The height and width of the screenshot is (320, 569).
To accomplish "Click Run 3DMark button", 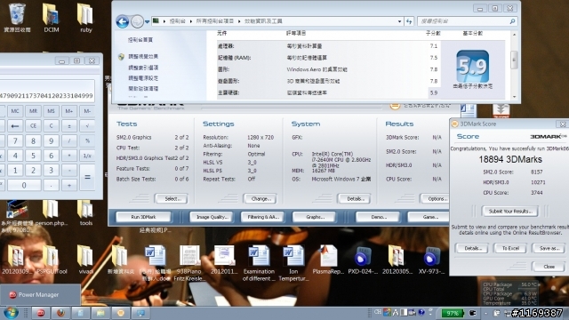I will pos(143,217).
